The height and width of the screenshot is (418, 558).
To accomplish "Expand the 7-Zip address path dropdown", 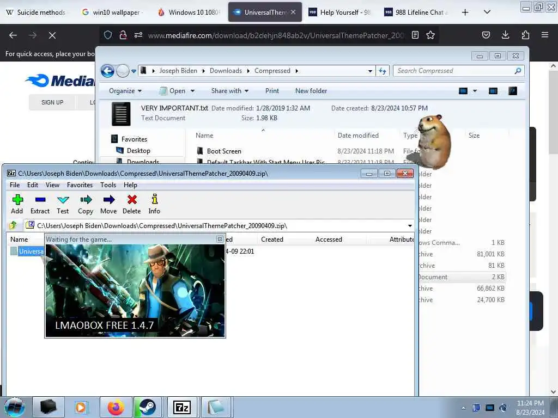I will click(410, 226).
